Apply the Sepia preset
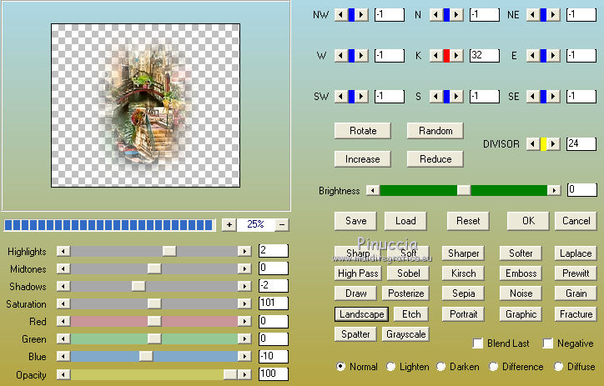 (x=463, y=293)
